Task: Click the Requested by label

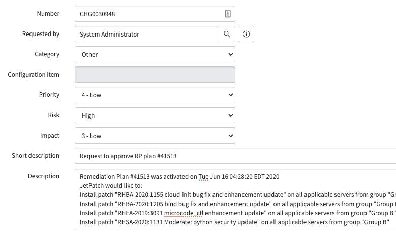Action: (x=41, y=34)
